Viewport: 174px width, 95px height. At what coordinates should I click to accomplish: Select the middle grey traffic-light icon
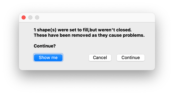(30, 18)
